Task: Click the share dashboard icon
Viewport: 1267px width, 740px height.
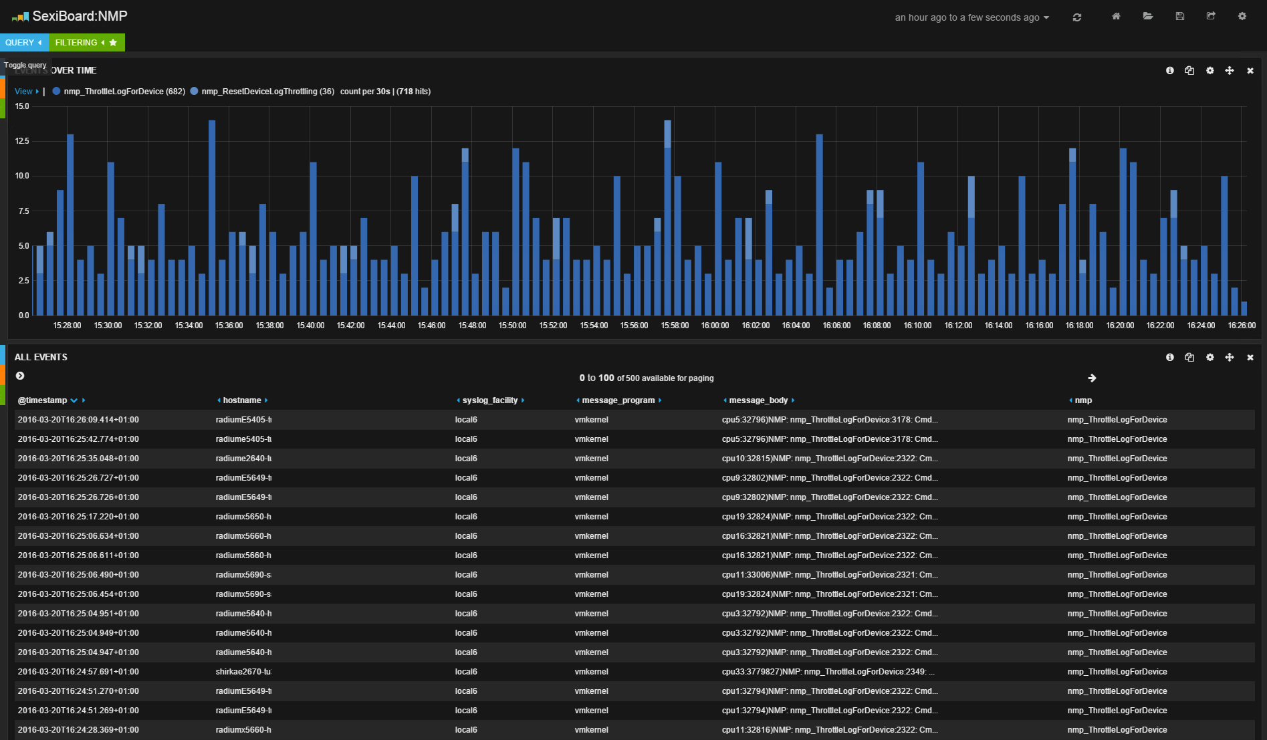Action: tap(1211, 17)
